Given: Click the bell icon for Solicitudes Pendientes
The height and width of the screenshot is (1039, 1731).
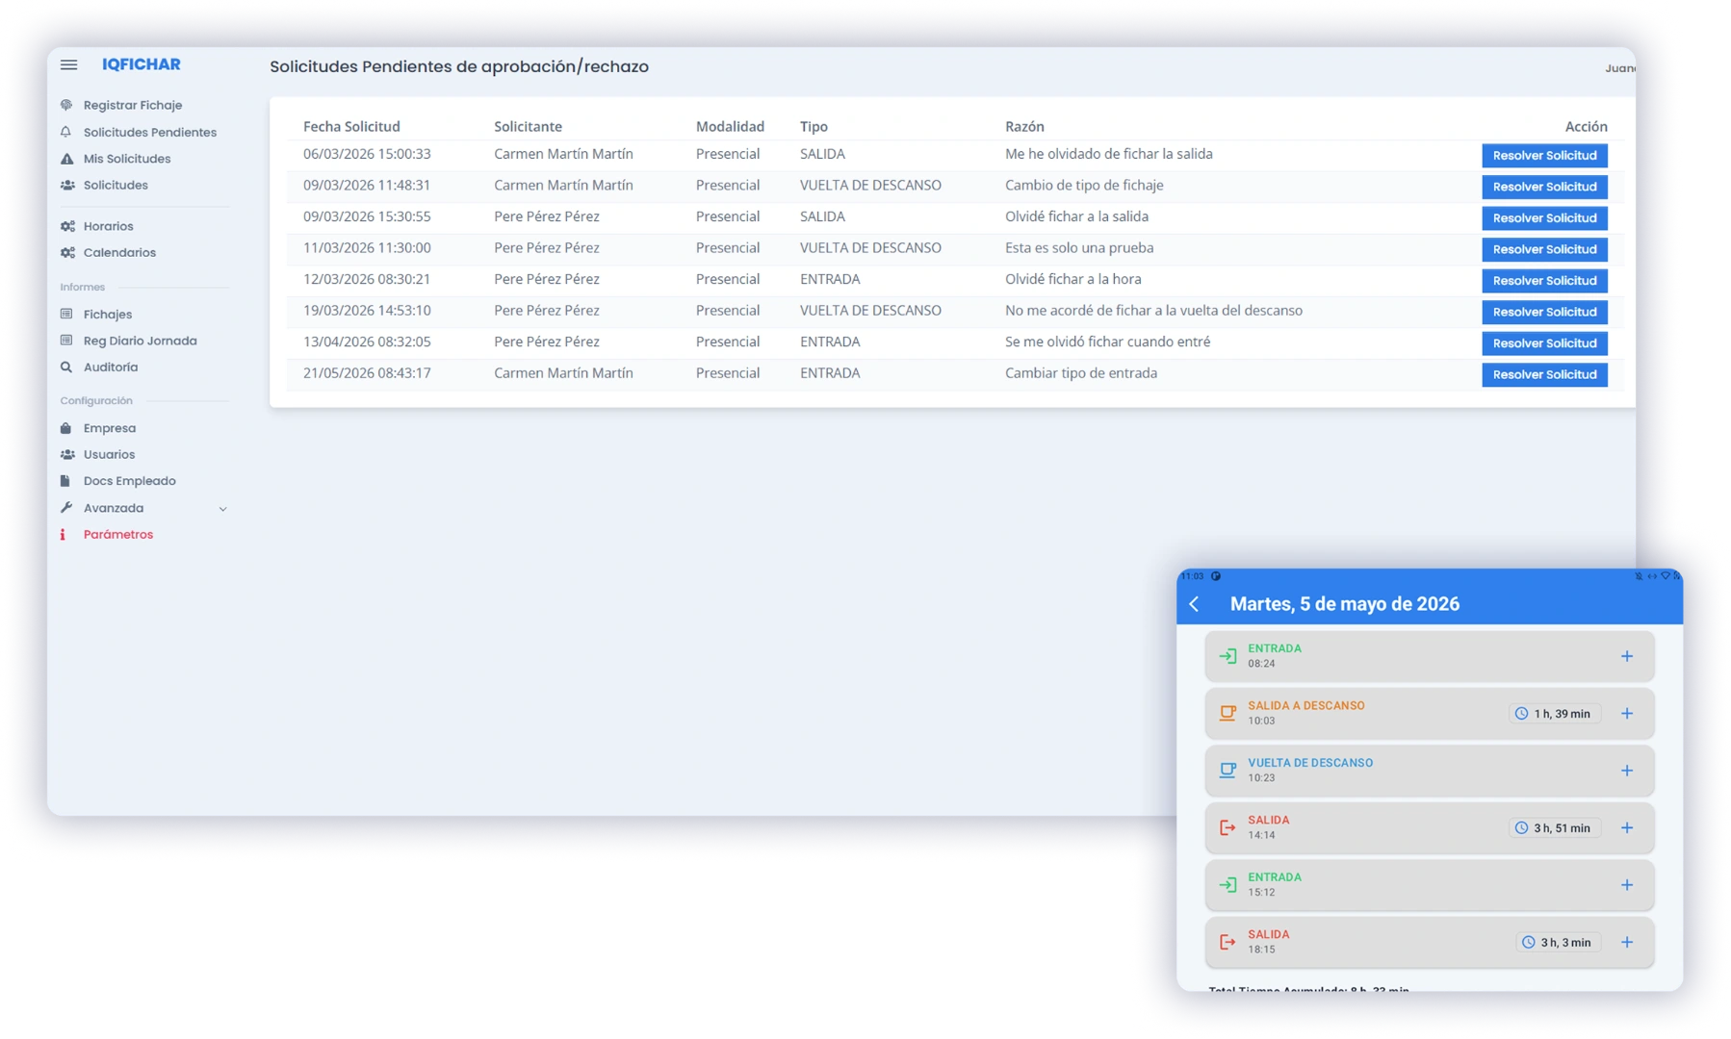Looking at the screenshot, I should [x=66, y=132].
